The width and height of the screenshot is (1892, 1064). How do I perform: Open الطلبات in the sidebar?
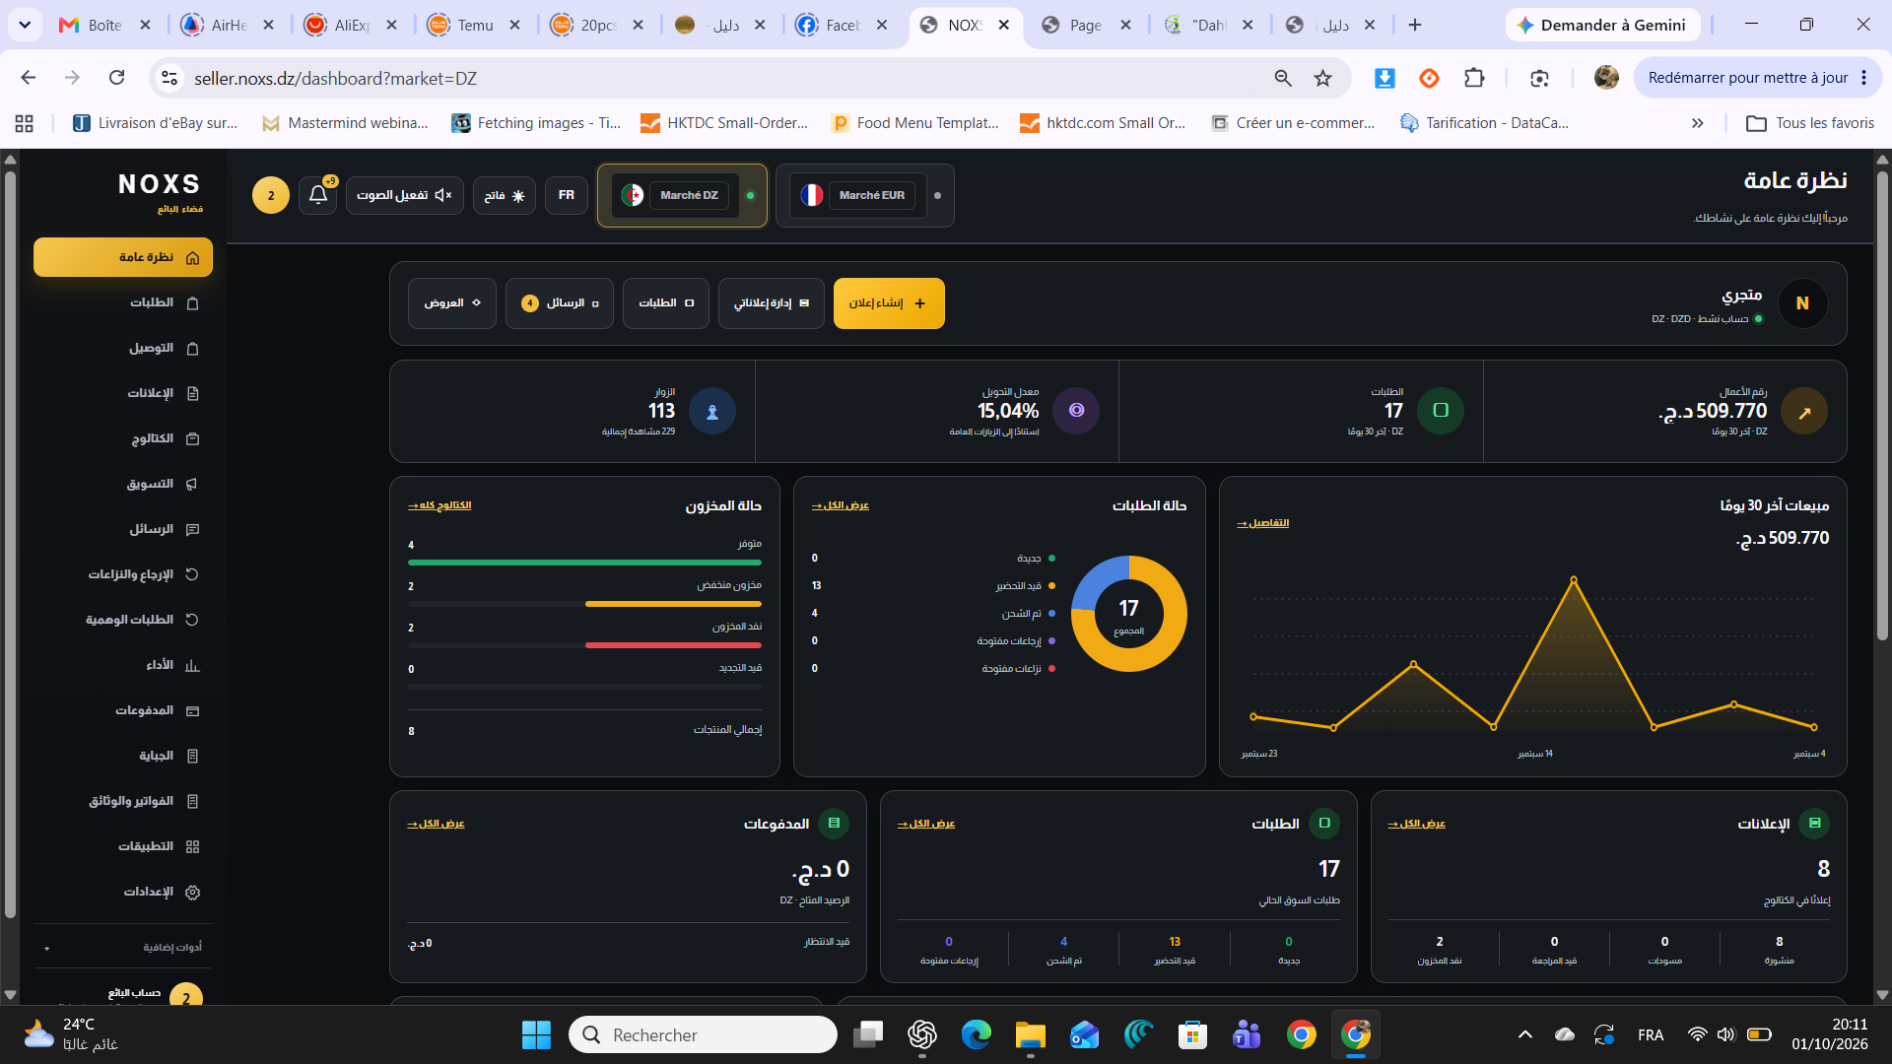pos(123,302)
